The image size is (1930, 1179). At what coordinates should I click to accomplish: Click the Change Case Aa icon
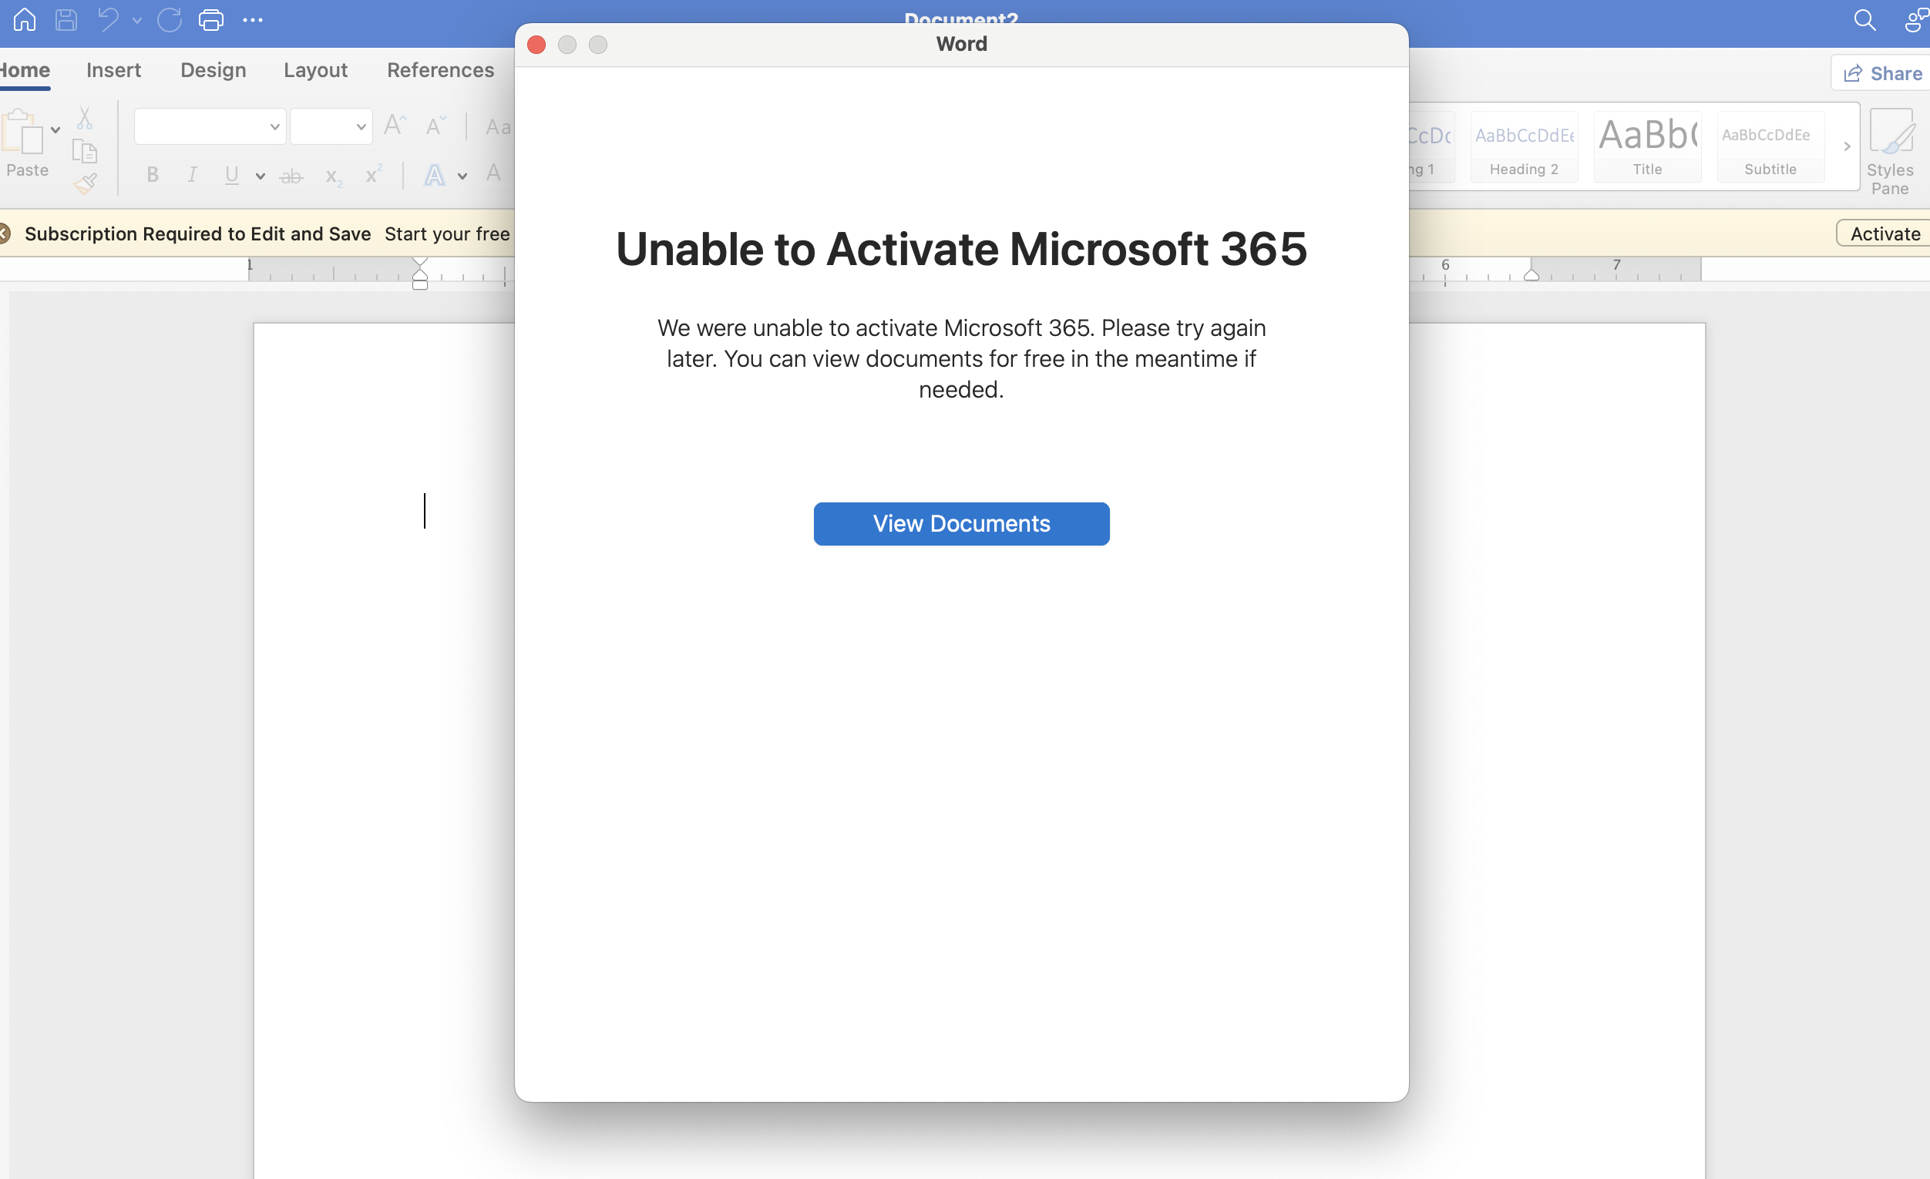498,127
